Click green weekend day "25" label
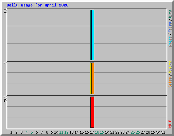This screenshot has width=174, height=136. (x=133, y=132)
